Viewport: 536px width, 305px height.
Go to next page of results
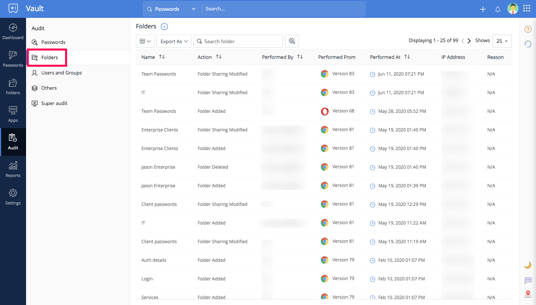point(469,41)
